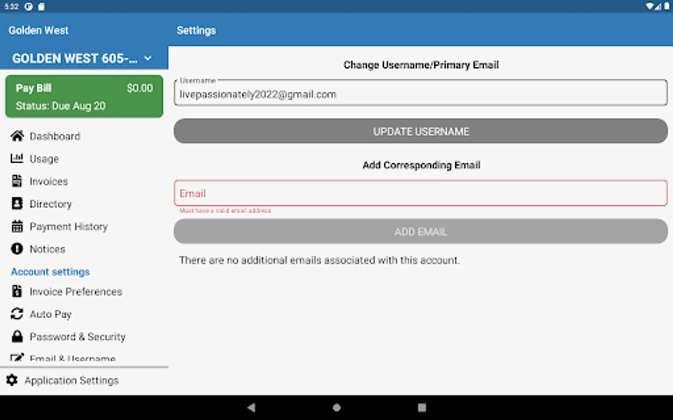Tap the Android home circle button

pos(336,407)
